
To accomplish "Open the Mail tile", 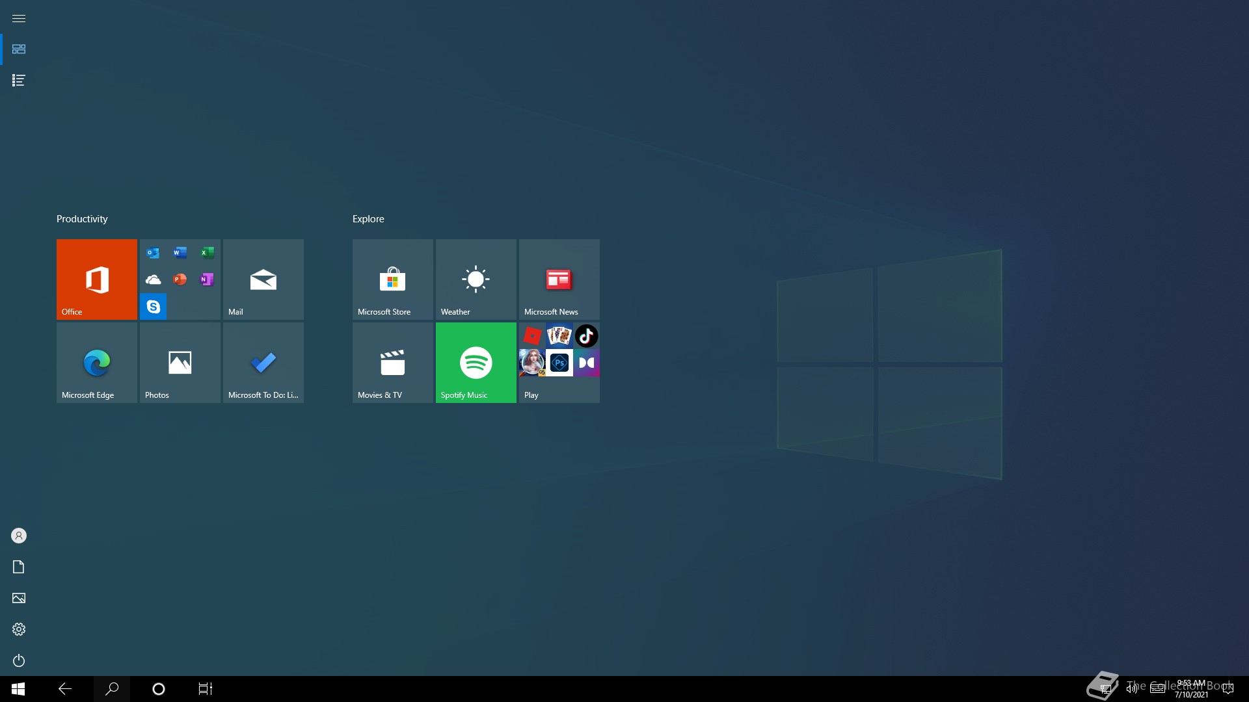I will [263, 279].
